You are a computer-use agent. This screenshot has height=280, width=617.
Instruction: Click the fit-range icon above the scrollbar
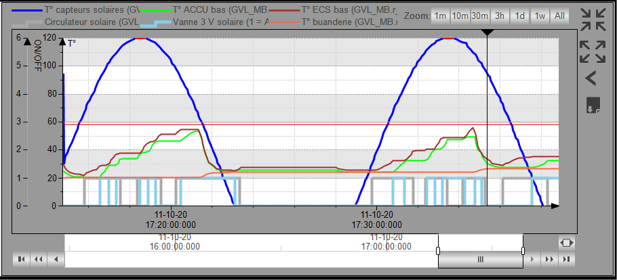click(567, 242)
